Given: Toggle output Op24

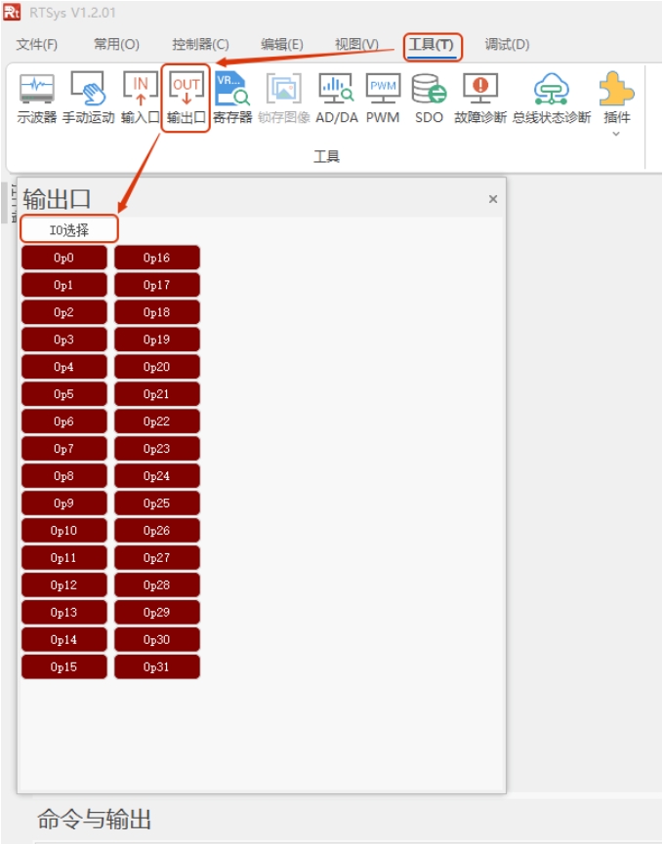Looking at the screenshot, I should (x=157, y=476).
